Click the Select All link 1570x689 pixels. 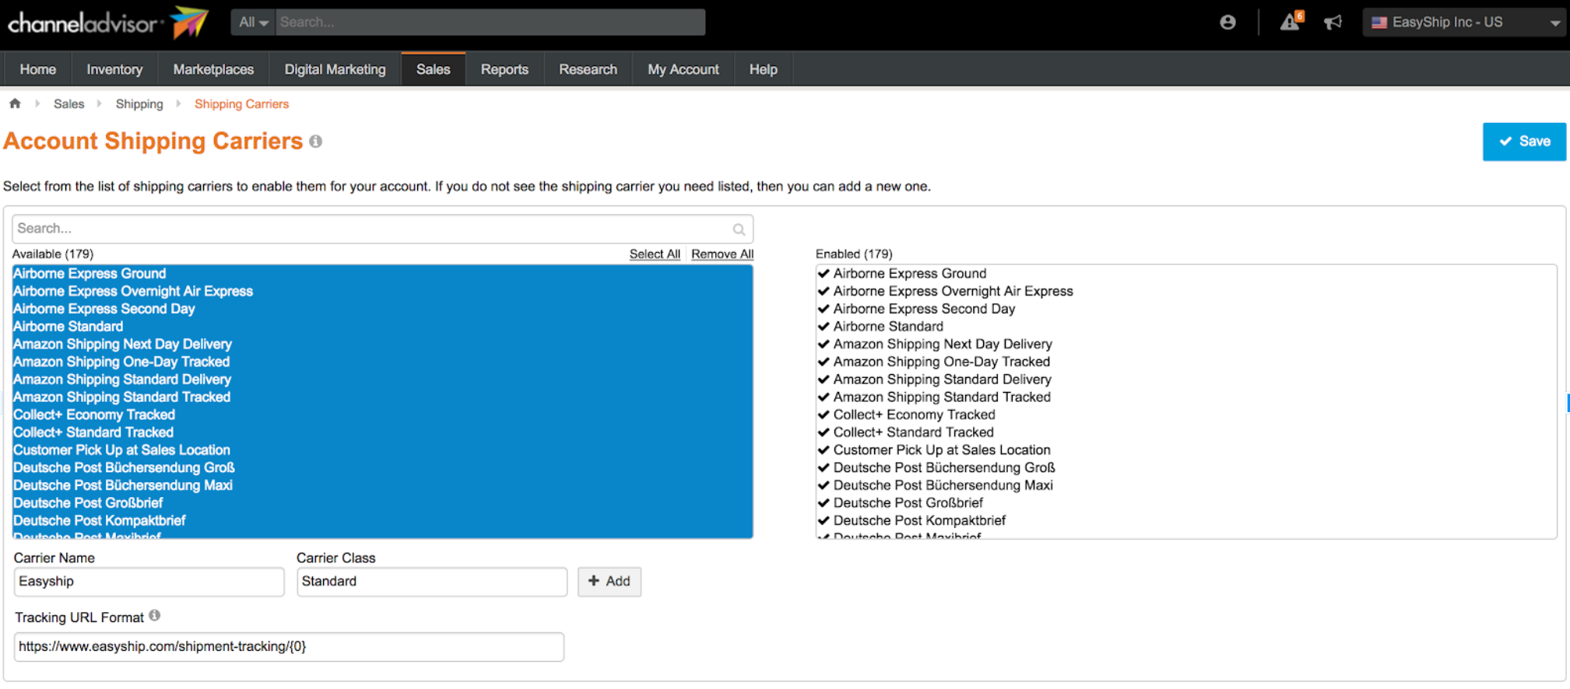(655, 254)
